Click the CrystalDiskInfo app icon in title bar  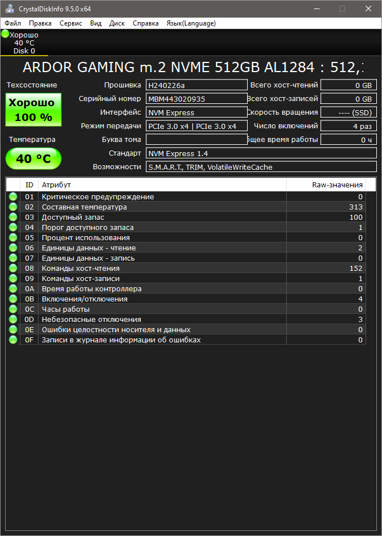pyautogui.click(x=10, y=9)
